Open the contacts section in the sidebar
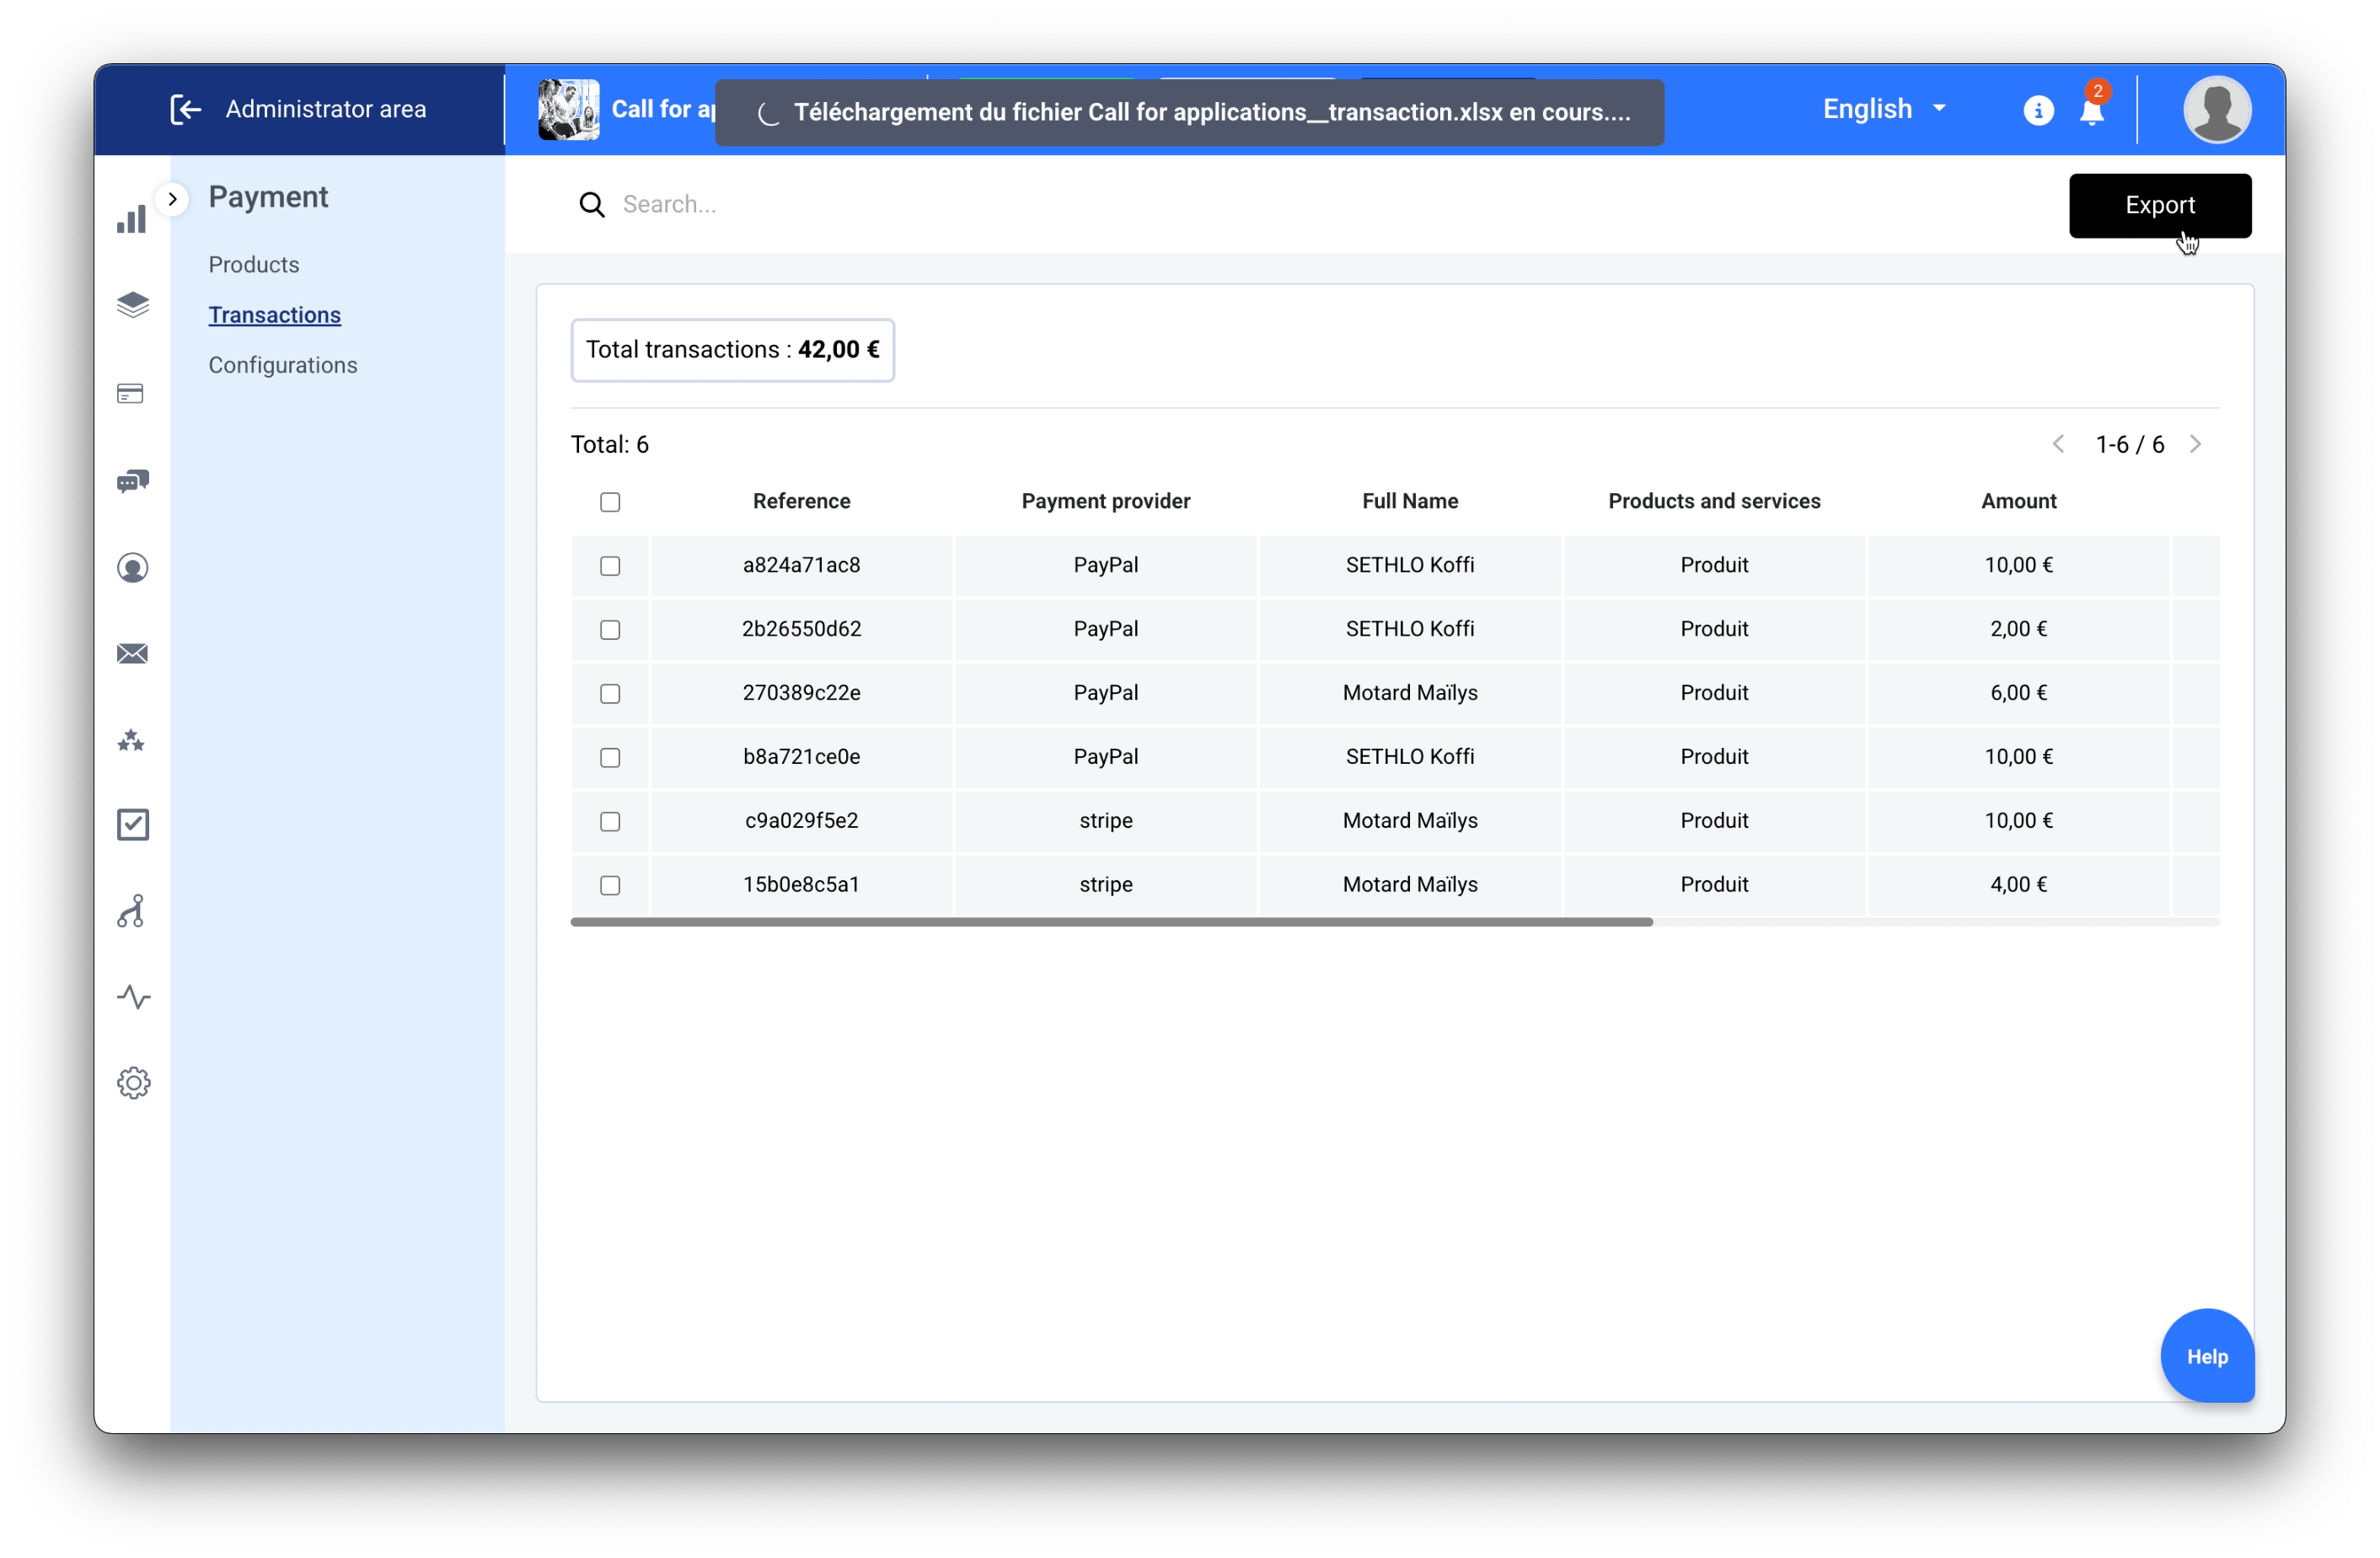Viewport: 2380px width, 1558px height. (133, 567)
